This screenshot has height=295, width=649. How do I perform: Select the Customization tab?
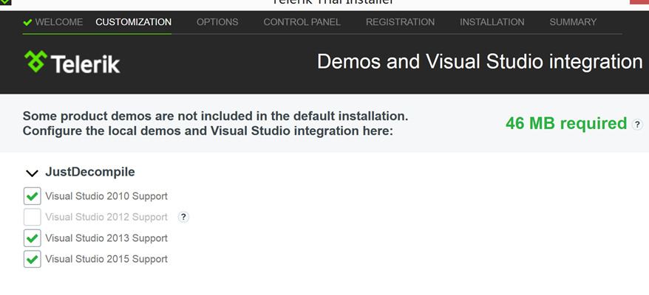[x=133, y=22]
